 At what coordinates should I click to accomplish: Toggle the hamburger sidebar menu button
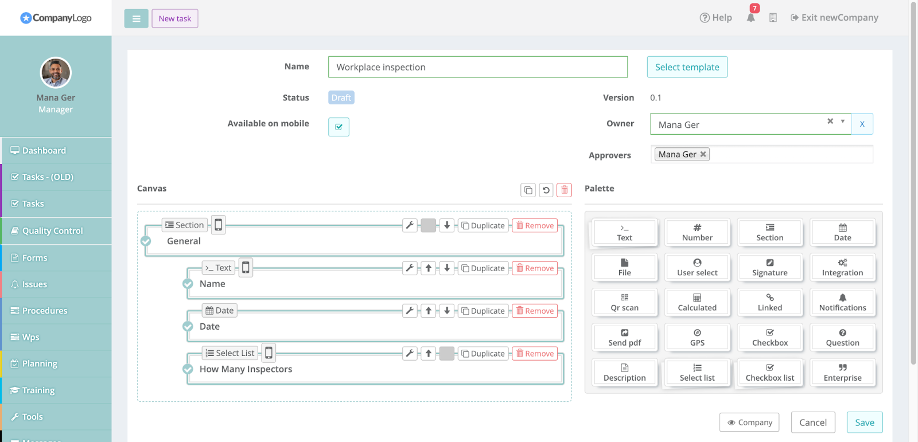click(136, 18)
